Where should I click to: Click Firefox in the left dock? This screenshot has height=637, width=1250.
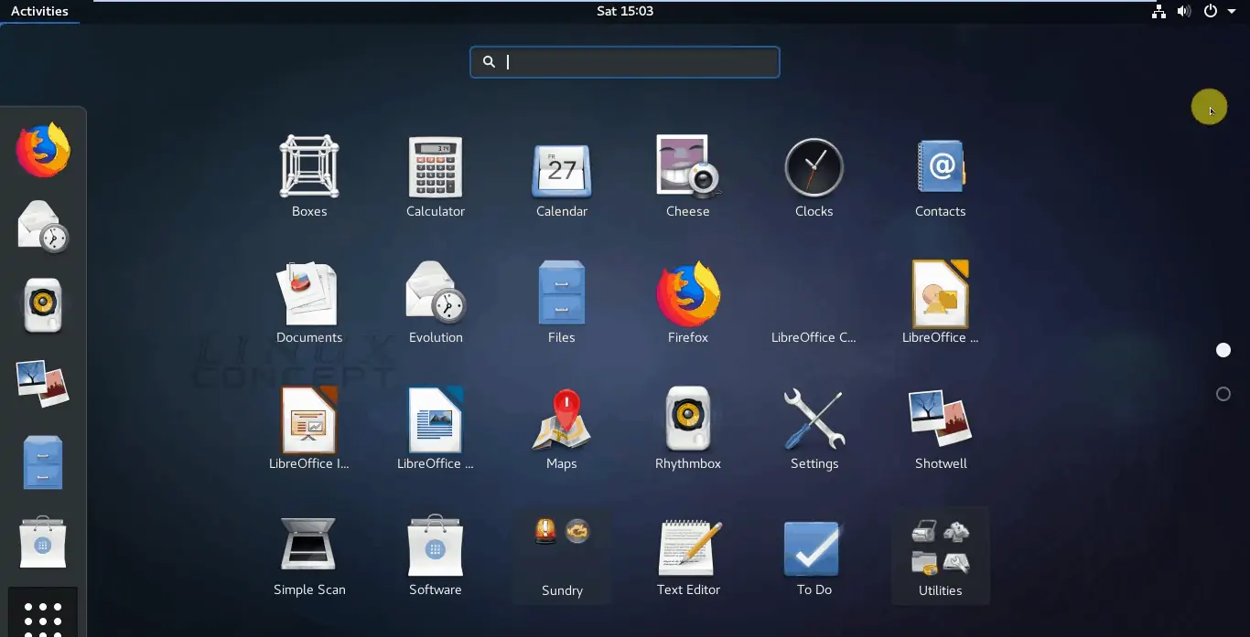pyautogui.click(x=43, y=150)
